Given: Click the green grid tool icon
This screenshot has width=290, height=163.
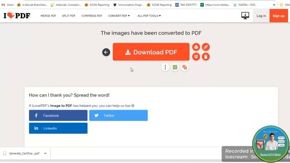Looking at the screenshot, I should click(175, 67).
